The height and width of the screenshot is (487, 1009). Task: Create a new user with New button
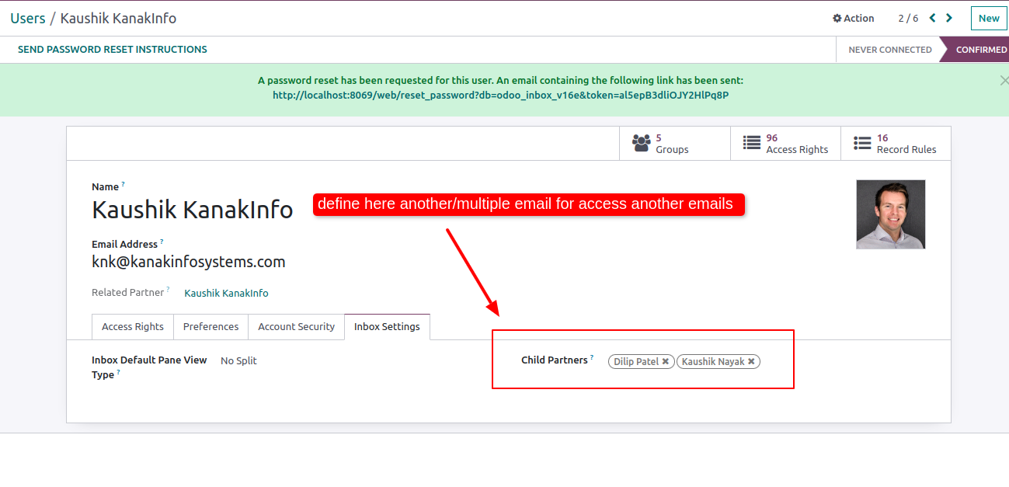coord(988,19)
